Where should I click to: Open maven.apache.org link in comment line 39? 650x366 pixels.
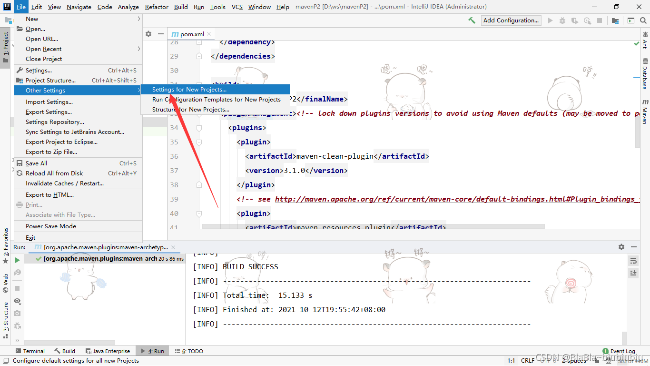coord(457,199)
